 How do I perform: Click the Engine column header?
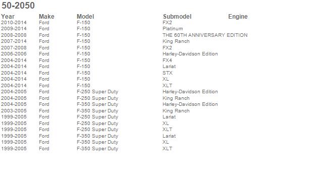point(238,17)
